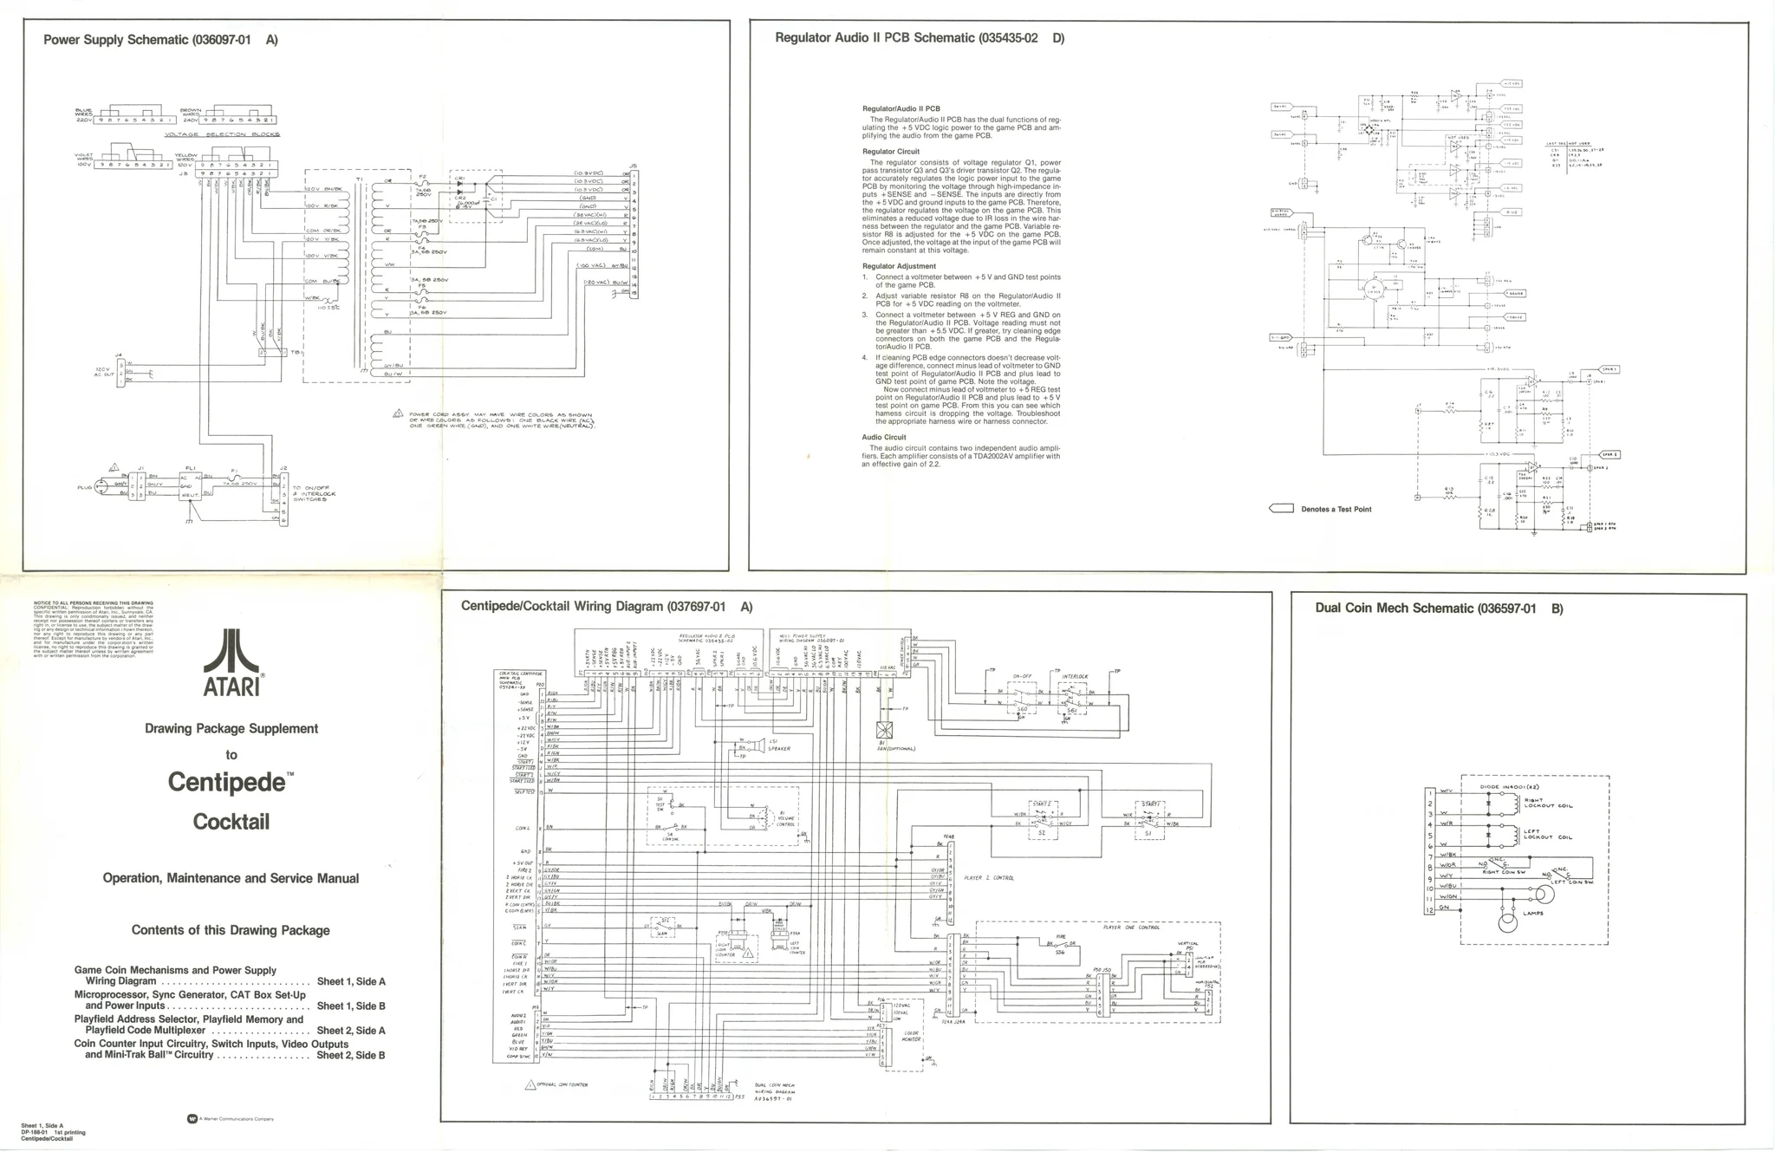This screenshot has height=1152, width=1775.
Task: Click the FL1 line filter block
Action: pyautogui.click(x=191, y=485)
